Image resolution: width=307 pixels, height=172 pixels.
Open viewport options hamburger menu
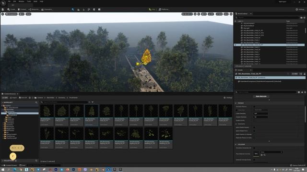tap(3, 14)
